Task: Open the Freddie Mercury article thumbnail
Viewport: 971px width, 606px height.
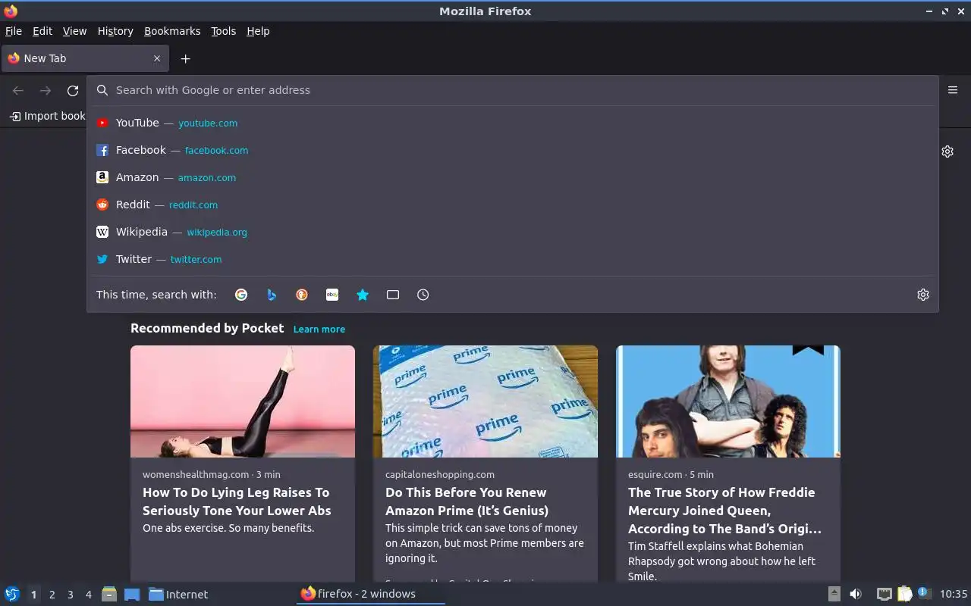Action: click(728, 401)
